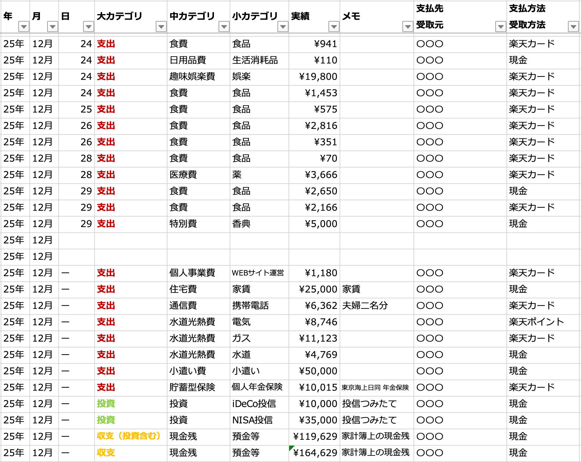Screen dimensions: 581x462
Task: Open the 年 column filter dropdown
Action: click(x=24, y=27)
